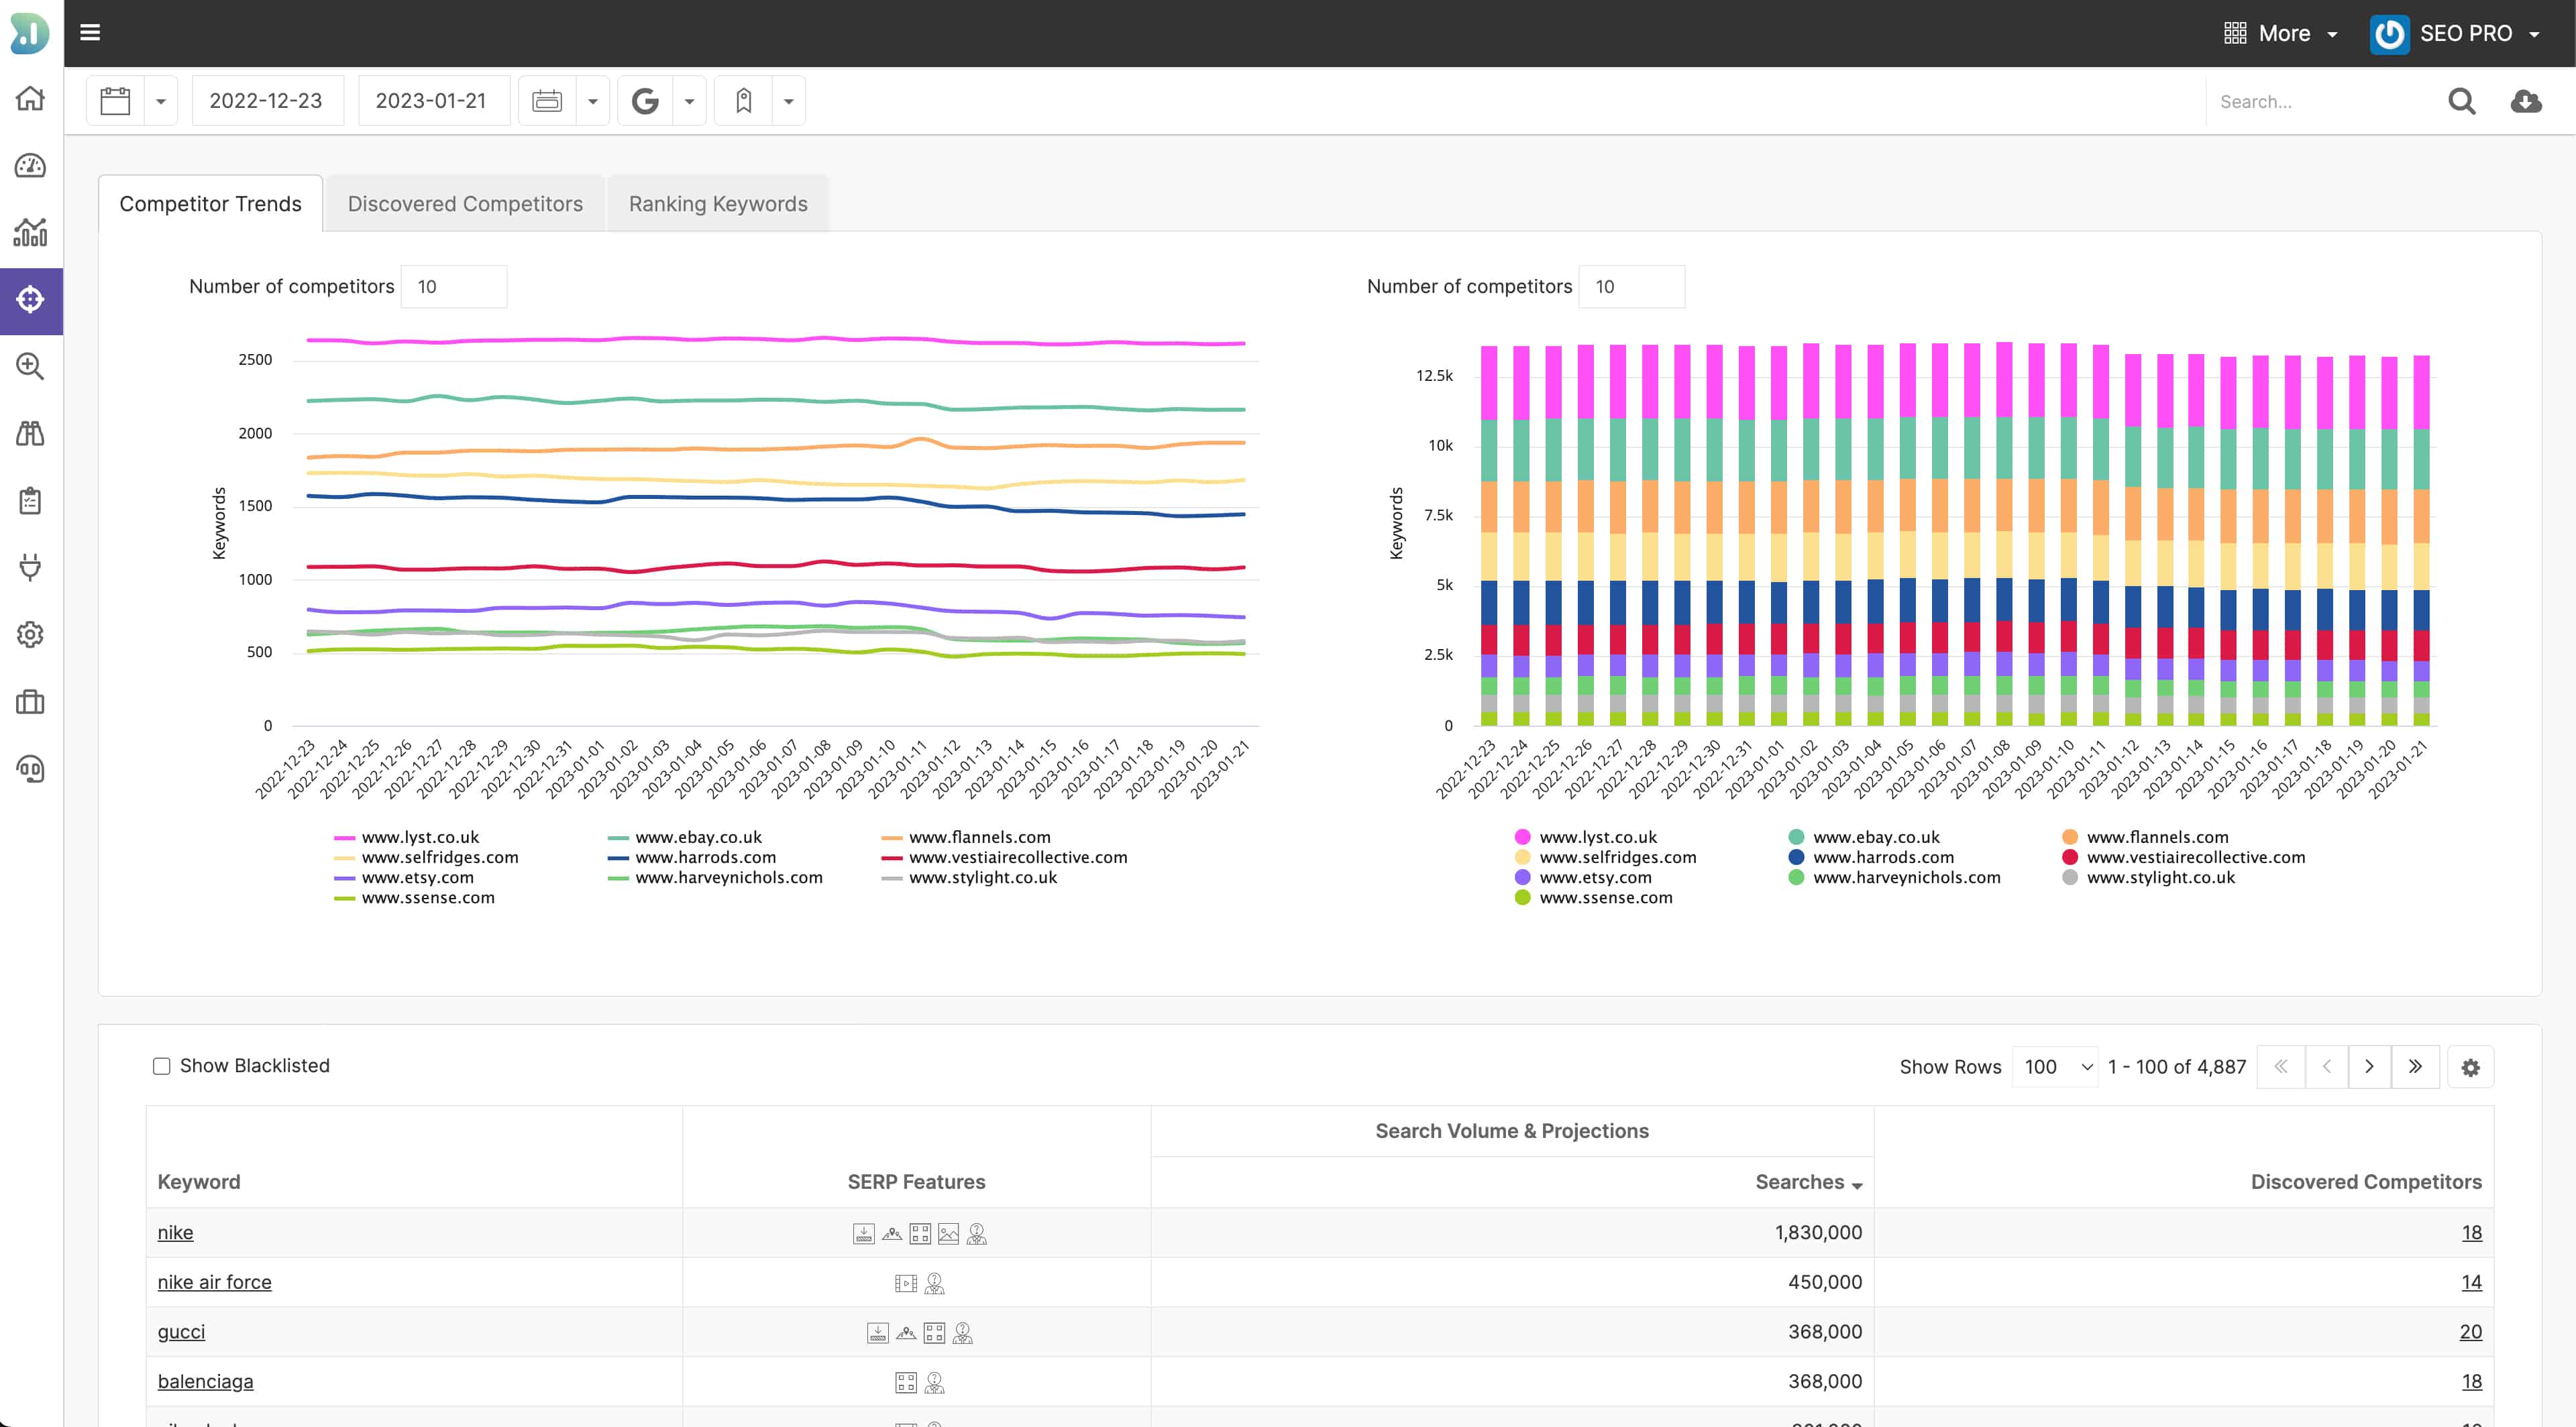The image size is (2576, 1427).
Task: Go to the first page of results
Action: (x=2281, y=1066)
